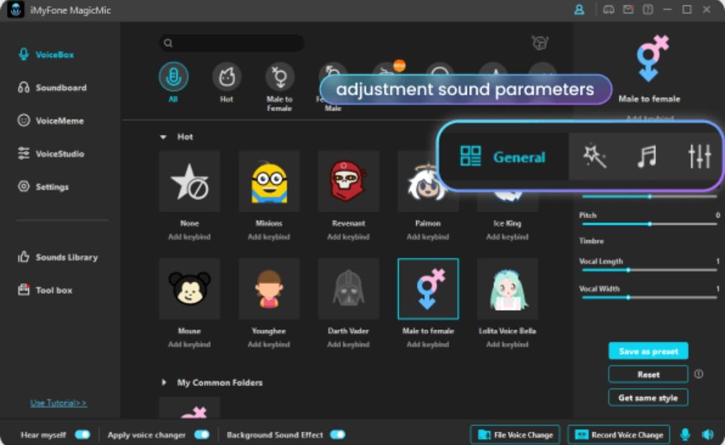This screenshot has width=725, height=445.
Task: Open the Tool box section
Action: point(46,290)
